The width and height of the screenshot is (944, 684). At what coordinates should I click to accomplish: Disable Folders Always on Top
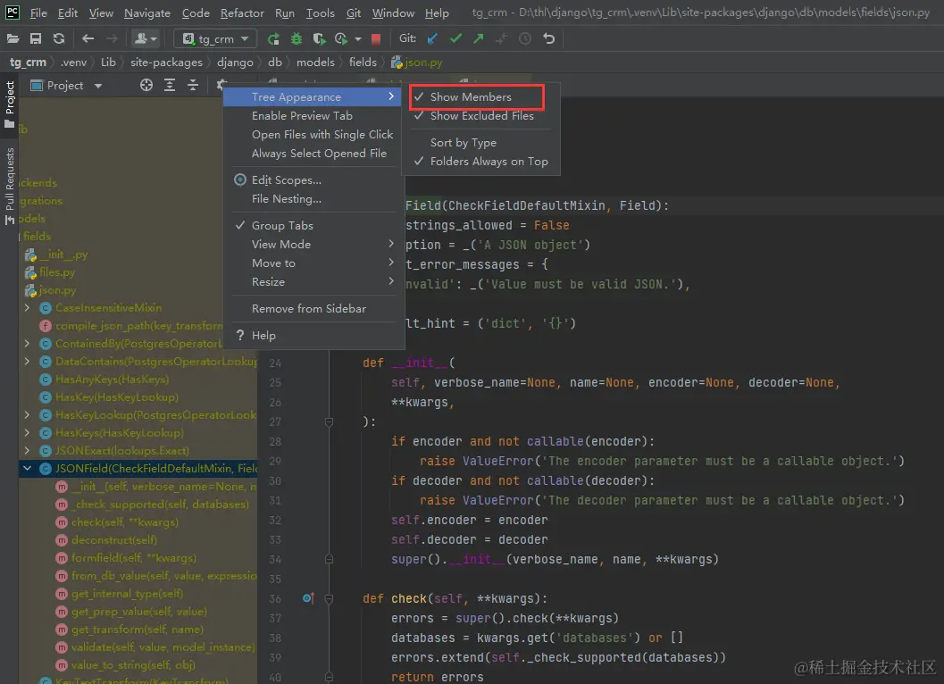click(489, 162)
